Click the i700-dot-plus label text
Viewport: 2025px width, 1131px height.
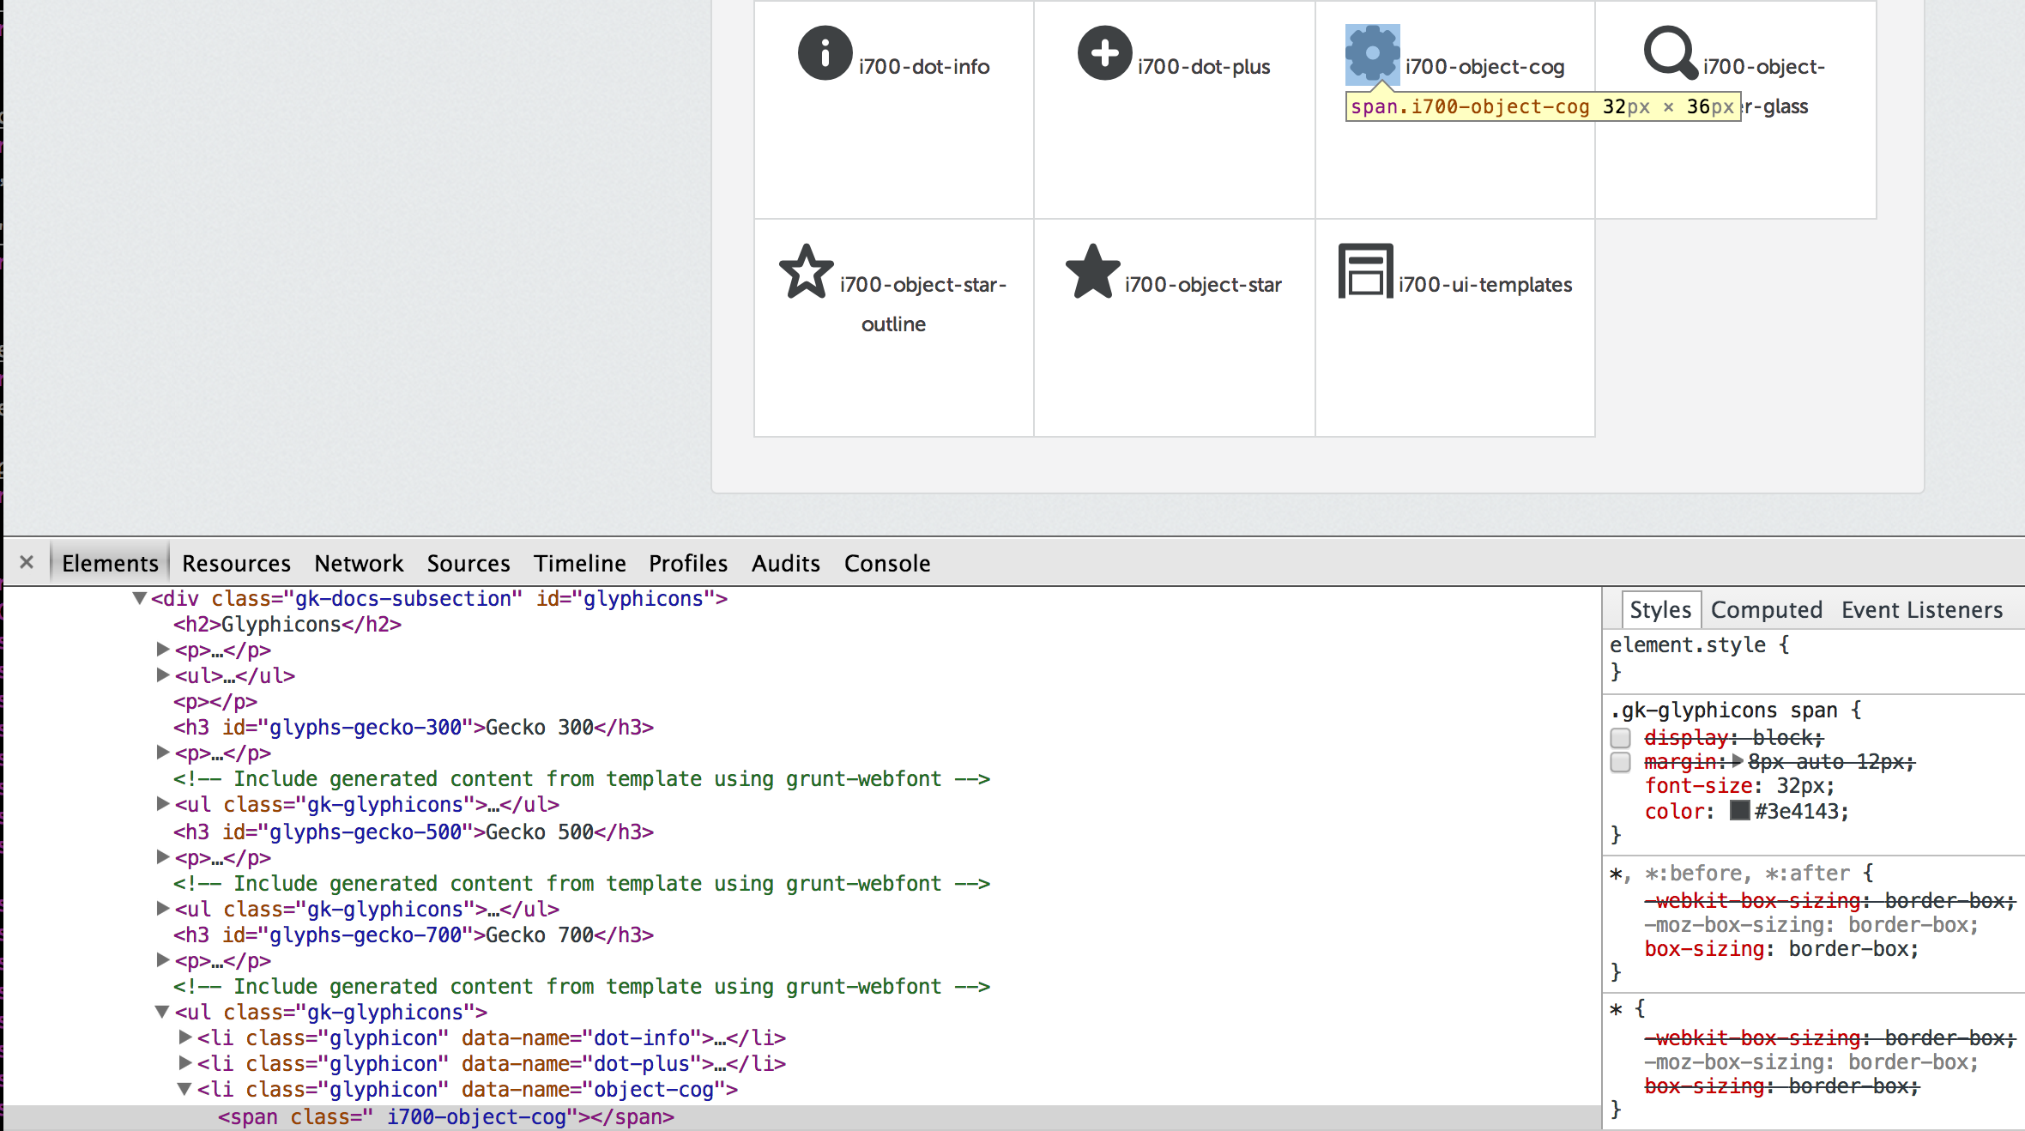coord(1204,67)
